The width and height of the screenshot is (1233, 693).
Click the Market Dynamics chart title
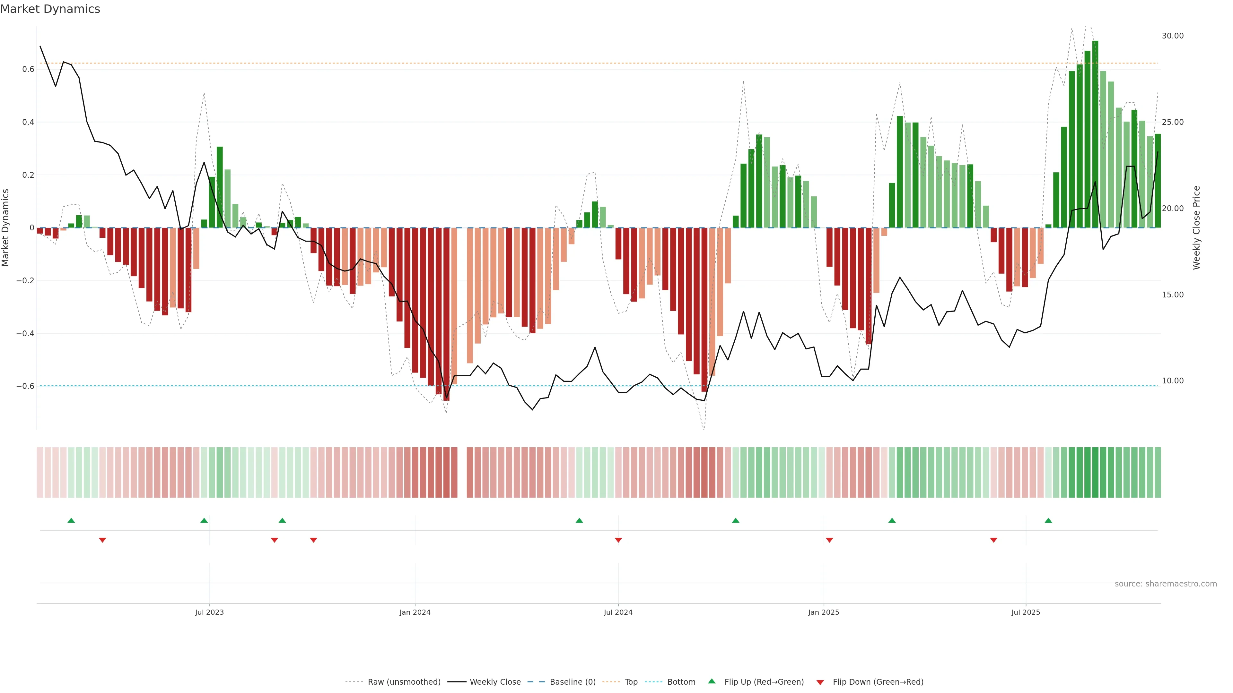tap(50, 9)
